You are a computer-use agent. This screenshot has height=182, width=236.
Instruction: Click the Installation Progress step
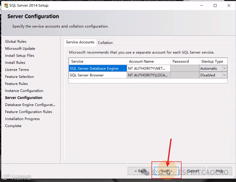click(22, 119)
